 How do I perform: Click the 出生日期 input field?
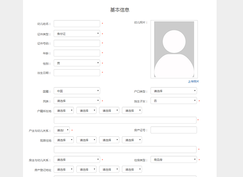point(77,73)
